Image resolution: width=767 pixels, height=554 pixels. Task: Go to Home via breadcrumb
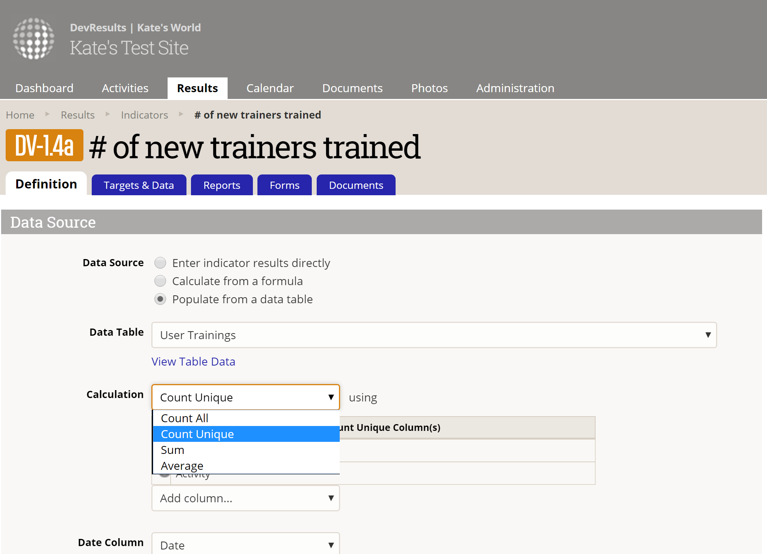pos(20,115)
